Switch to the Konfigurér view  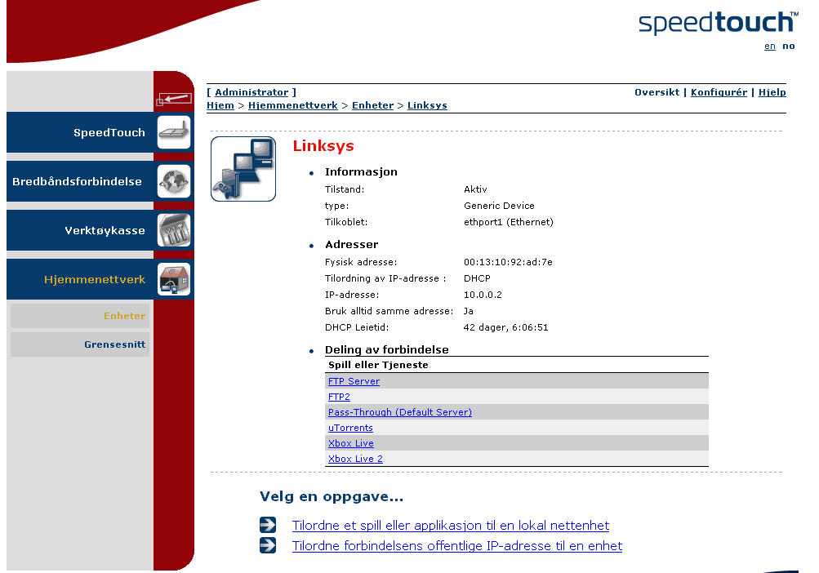click(x=719, y=92)
